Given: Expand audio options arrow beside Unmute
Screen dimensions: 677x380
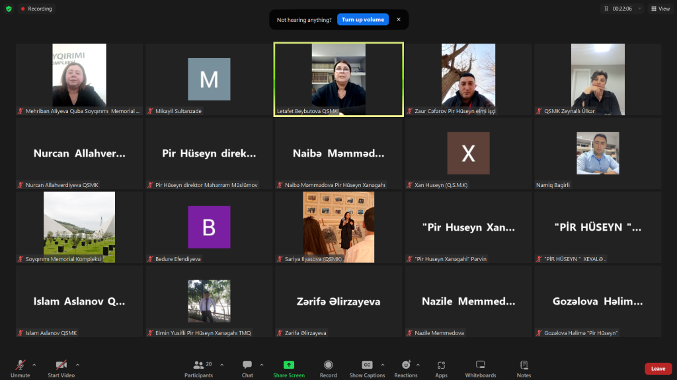Looking at the screenshot, I should [34, 365].
